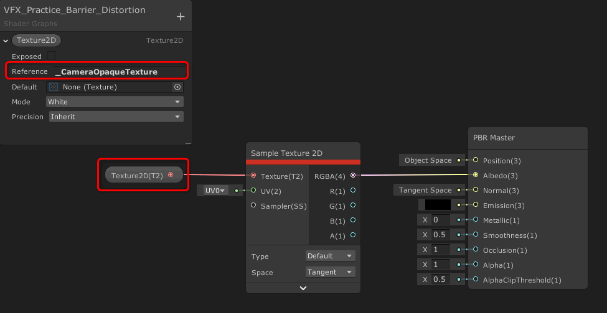Image resolution: width=607 pixels, height=313 pixels.
Task: Open texture picker circle icon in Default
Action: pyautogui.click(x=177, y=87)
